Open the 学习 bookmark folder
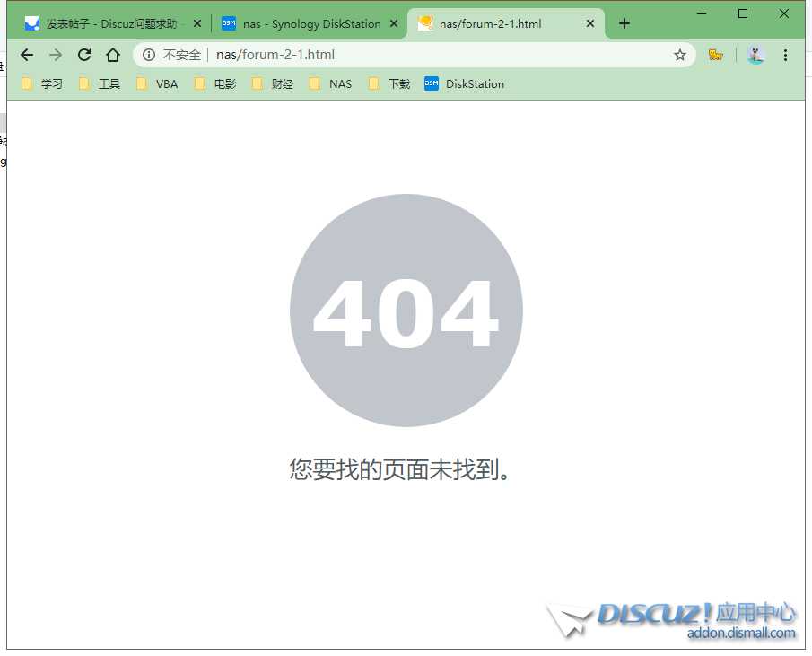Image resolution: width=812 pixels, height=656 pixels. pyautogui.click(x=42, y=84)
